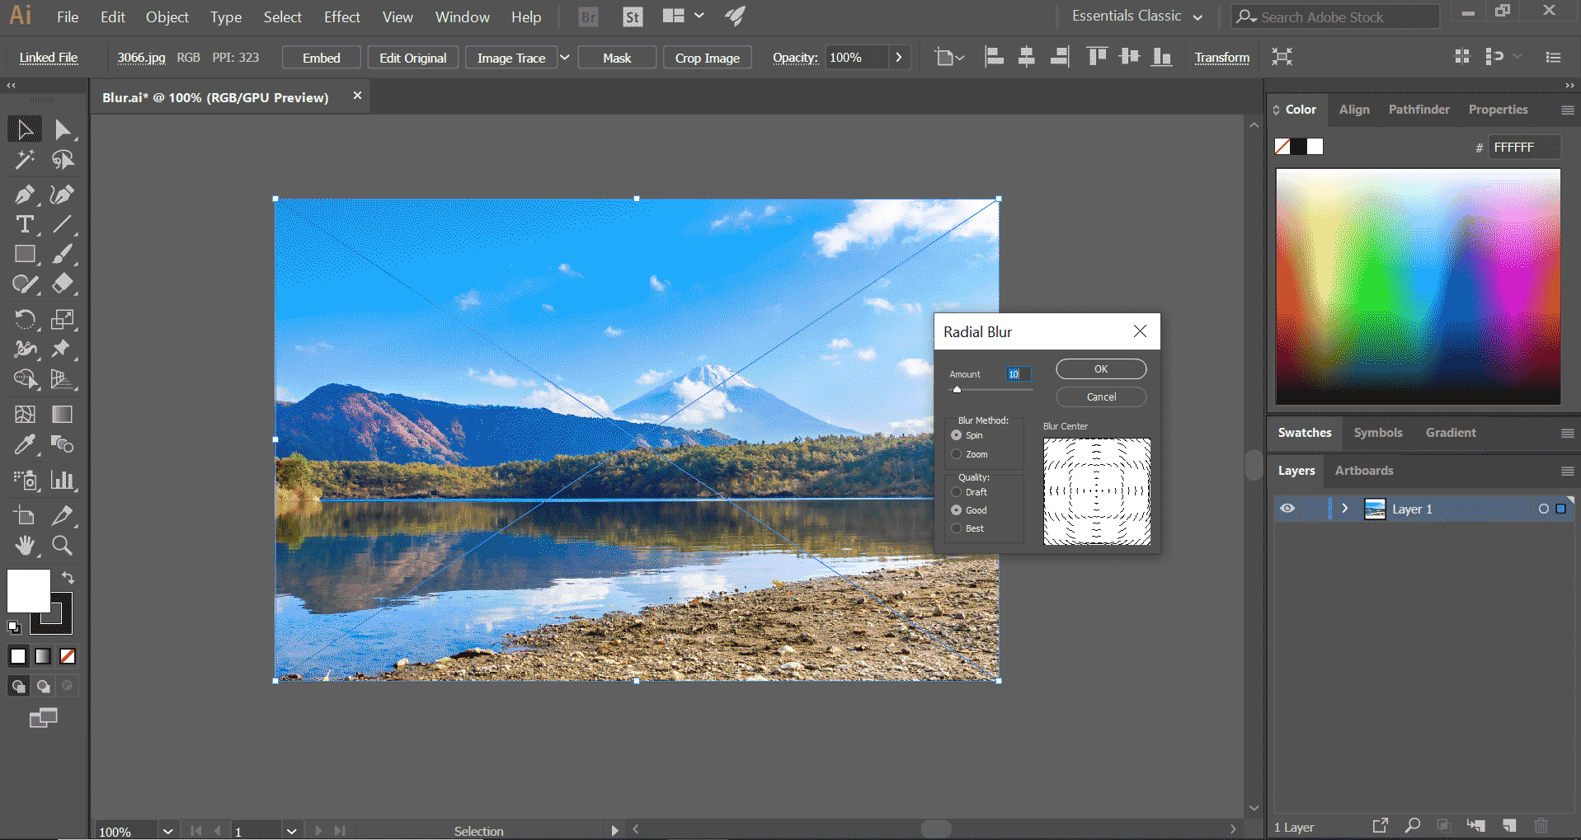The image size is (1581, 840).
Task: Select the Type tool
Action: point(25,224)
